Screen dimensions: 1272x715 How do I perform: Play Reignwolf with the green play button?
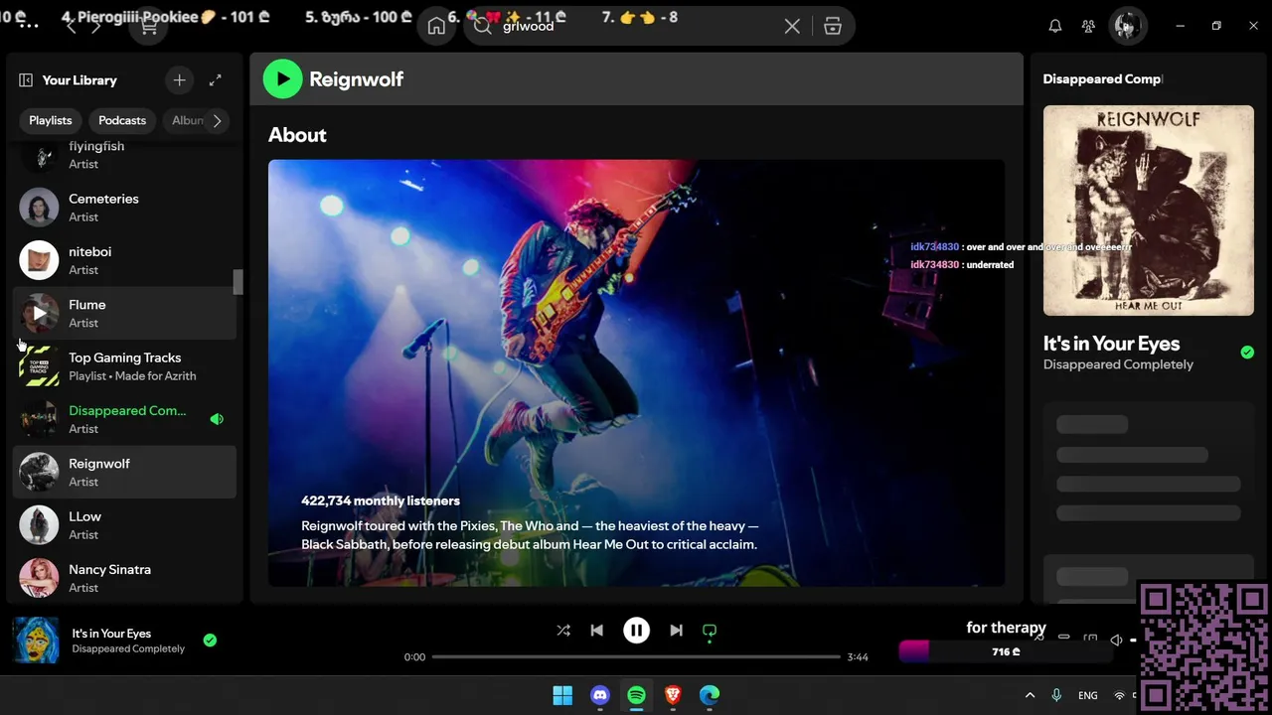[282, 79]
